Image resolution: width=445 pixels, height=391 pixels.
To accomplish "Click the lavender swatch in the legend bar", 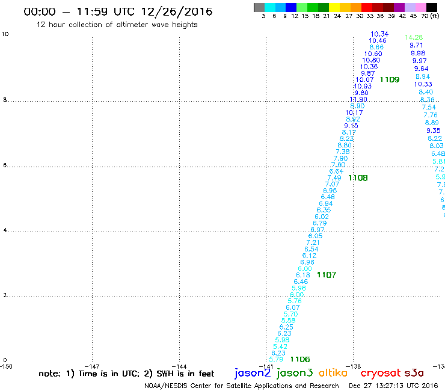I will (x=410, y=7).
